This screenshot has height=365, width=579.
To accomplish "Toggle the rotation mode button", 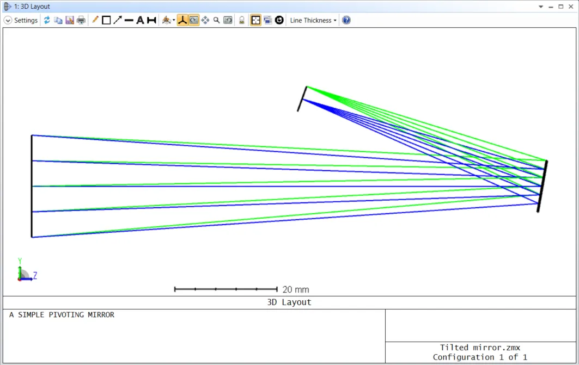I will point(194,20).
